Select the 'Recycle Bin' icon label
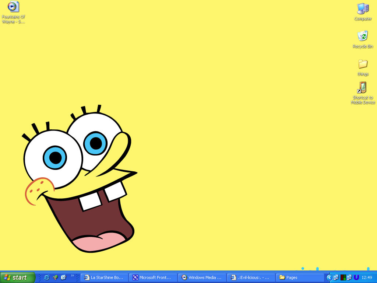 click(x=363, y=46)
